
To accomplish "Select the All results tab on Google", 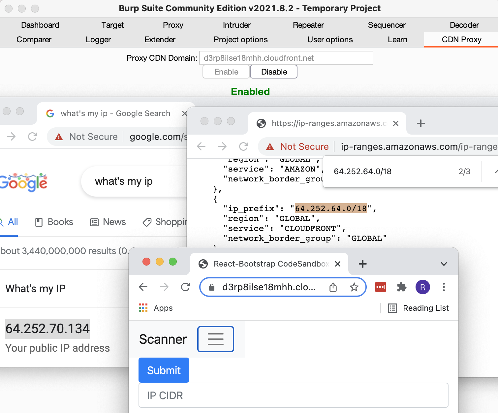I will (9, 222).
